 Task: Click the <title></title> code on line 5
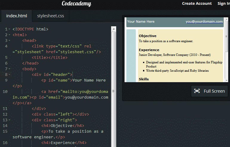coord(50,57)
